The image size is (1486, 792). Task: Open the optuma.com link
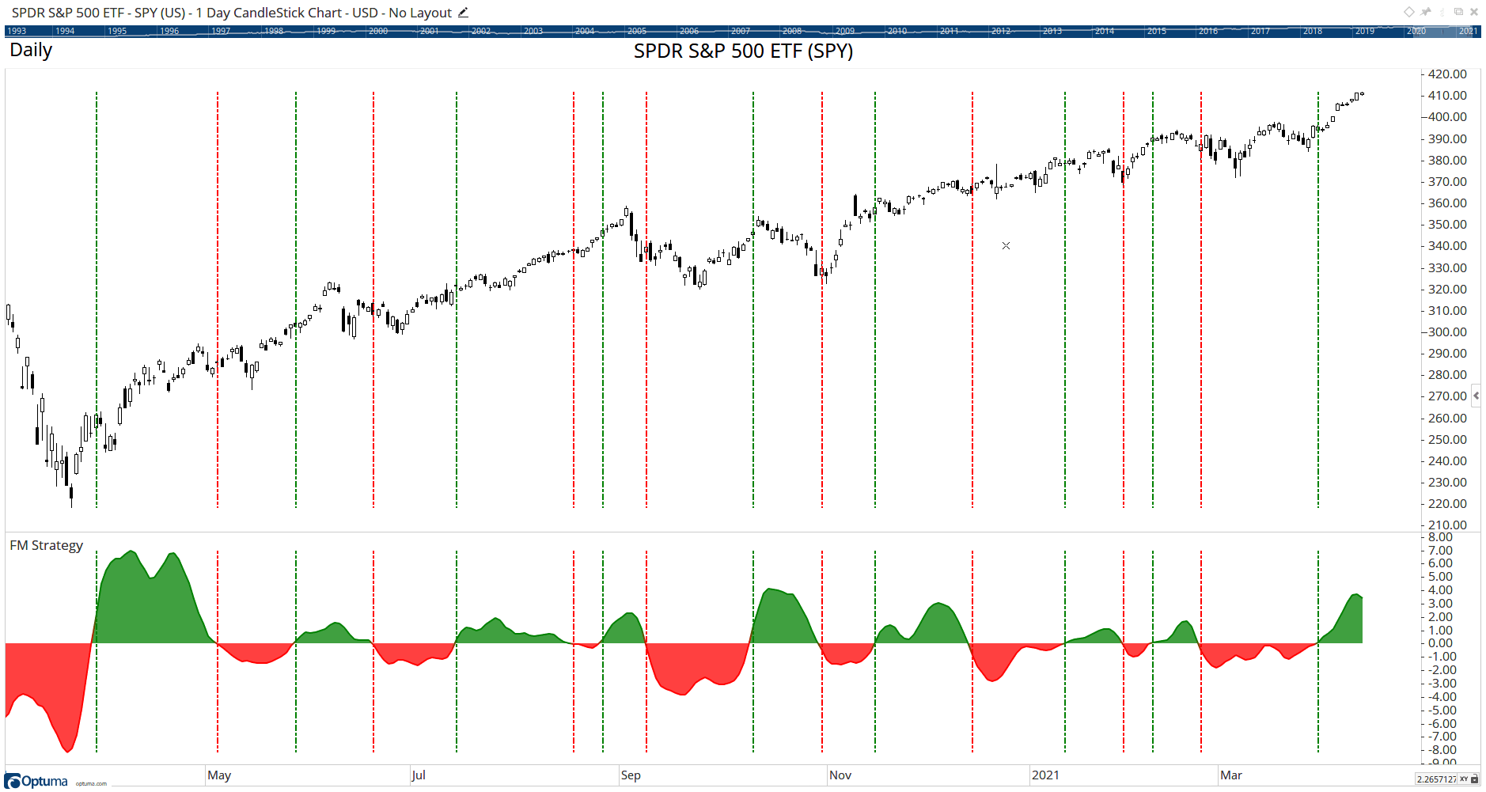click(91, 783)
